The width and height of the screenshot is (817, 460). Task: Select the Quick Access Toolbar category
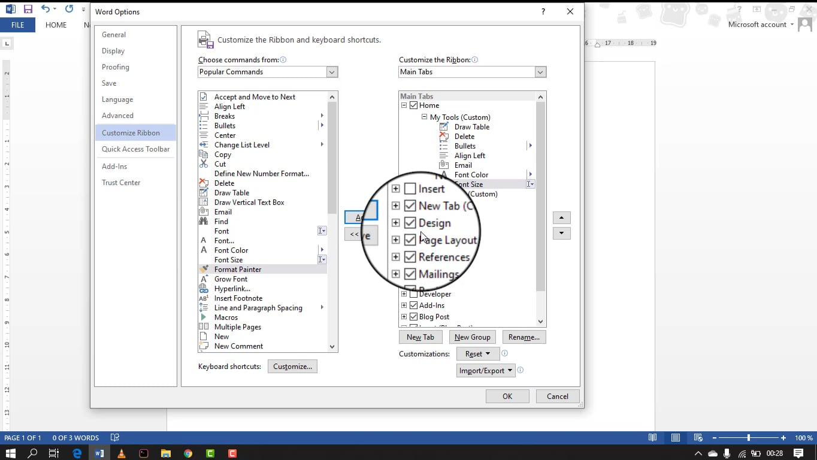click(135, 149)
